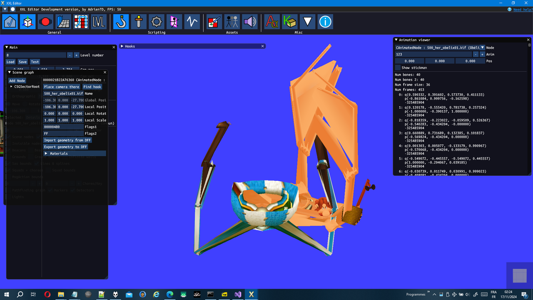
Task: Click the Test button
Action: pos(35,62)
